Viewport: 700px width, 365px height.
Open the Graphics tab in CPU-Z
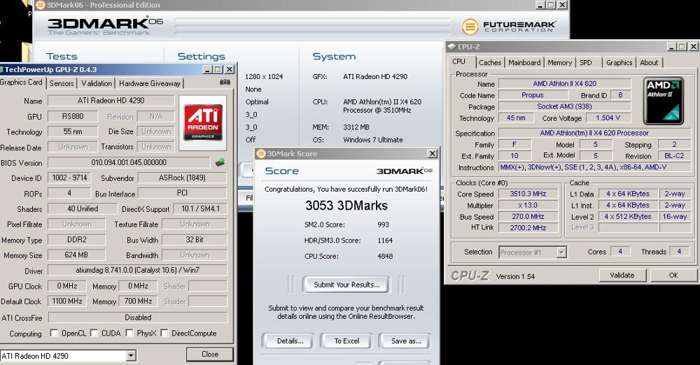[x=619, y=63]
